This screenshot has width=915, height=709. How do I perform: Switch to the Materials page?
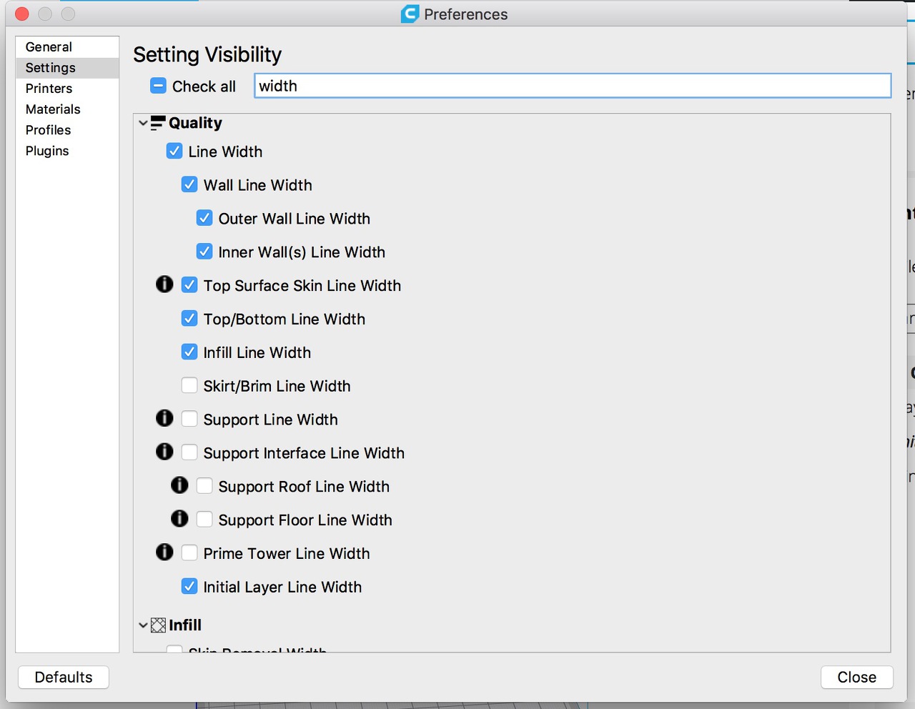click(x=53, y=109)
